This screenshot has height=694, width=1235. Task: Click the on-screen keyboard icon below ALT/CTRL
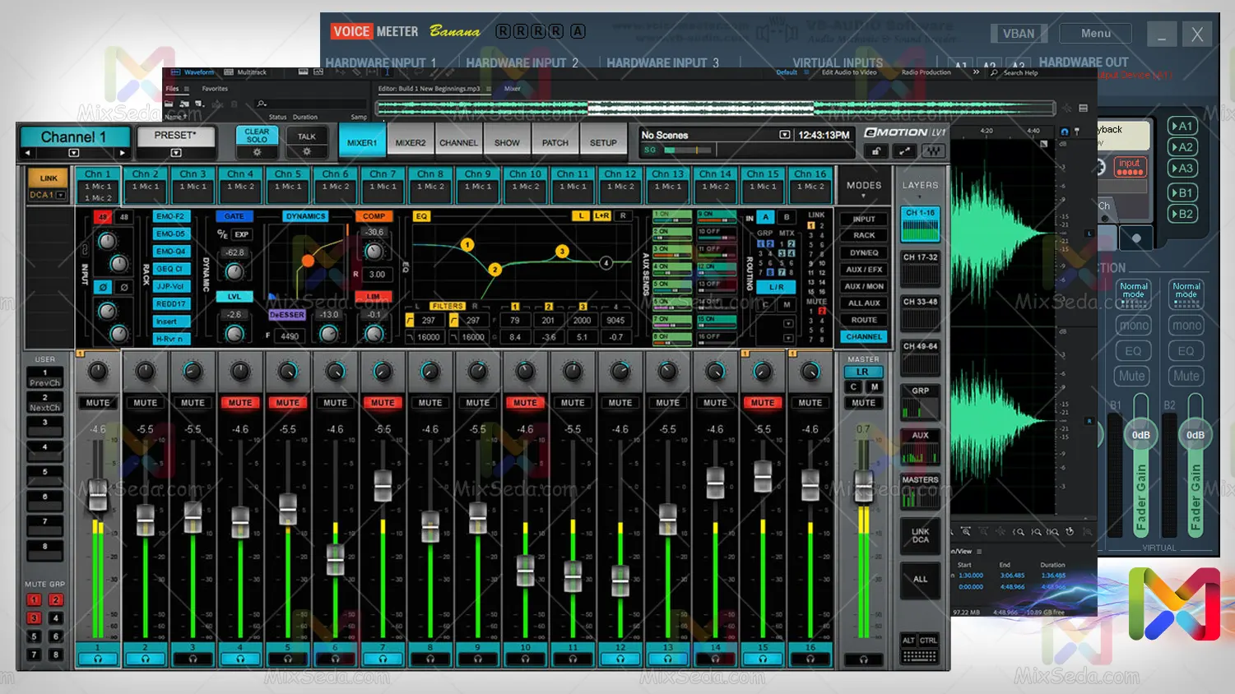click(x=919, y=656)
